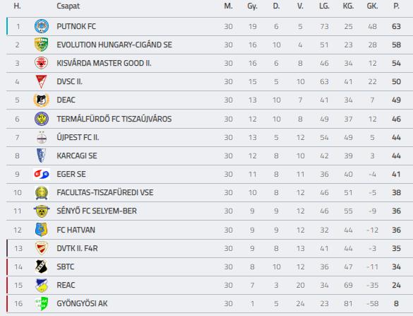Open the DEAC team emblem
The image size is (413, 316).
(42, 100)
